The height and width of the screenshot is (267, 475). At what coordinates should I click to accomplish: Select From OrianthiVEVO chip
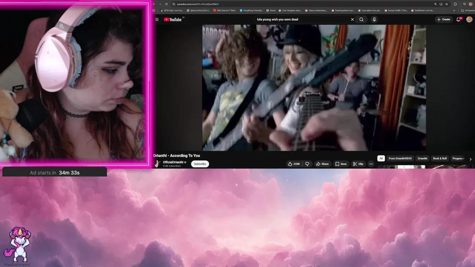coord(400,158)
